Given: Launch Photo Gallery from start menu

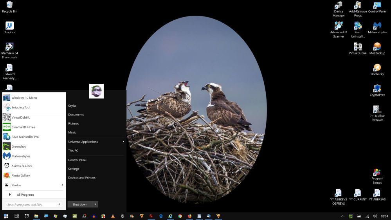Looking at the screenshot, I should (34, 175).
